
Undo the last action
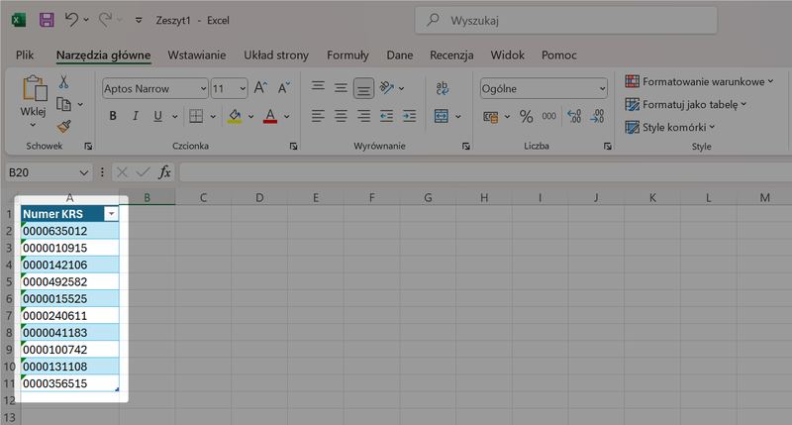click(71, 20)
